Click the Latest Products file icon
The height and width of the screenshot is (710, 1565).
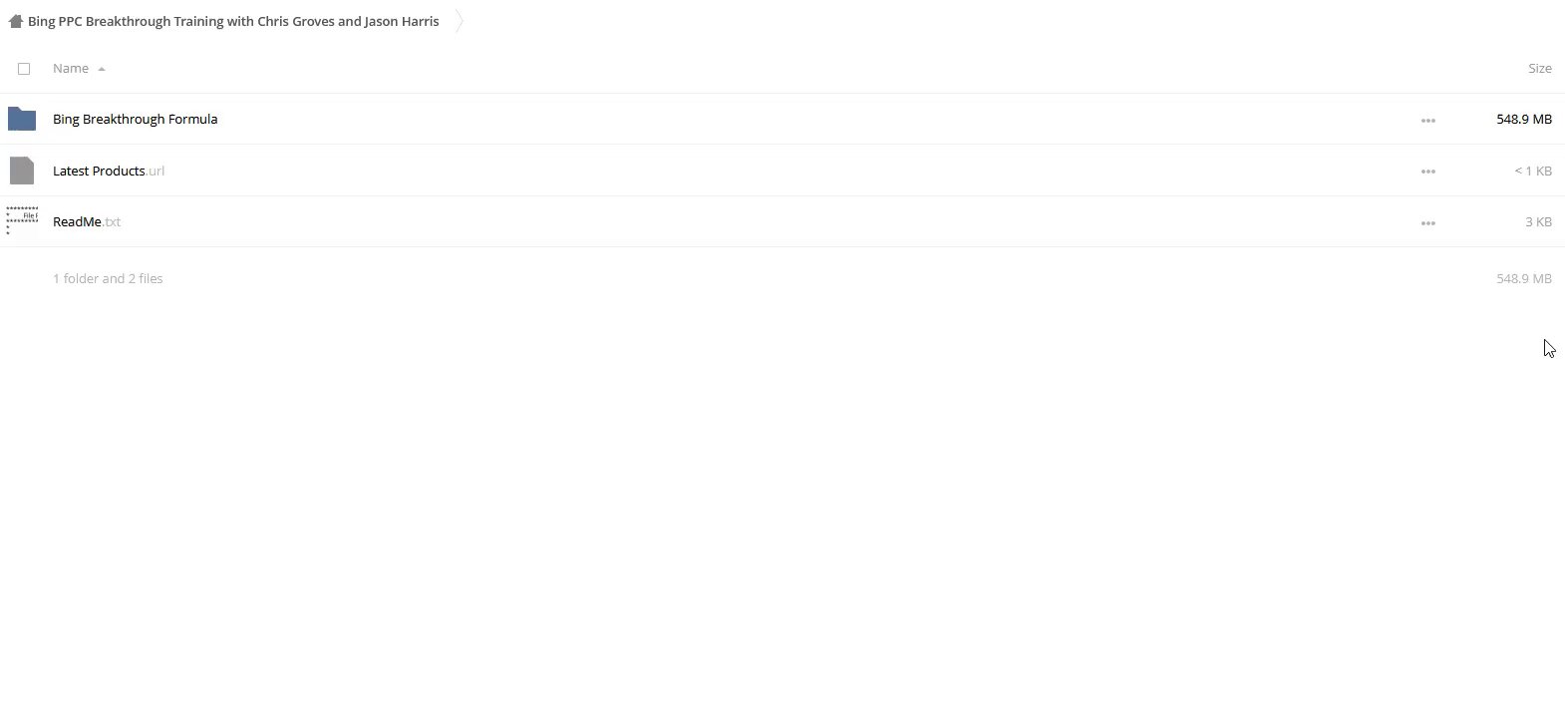(x=22, y=171)
